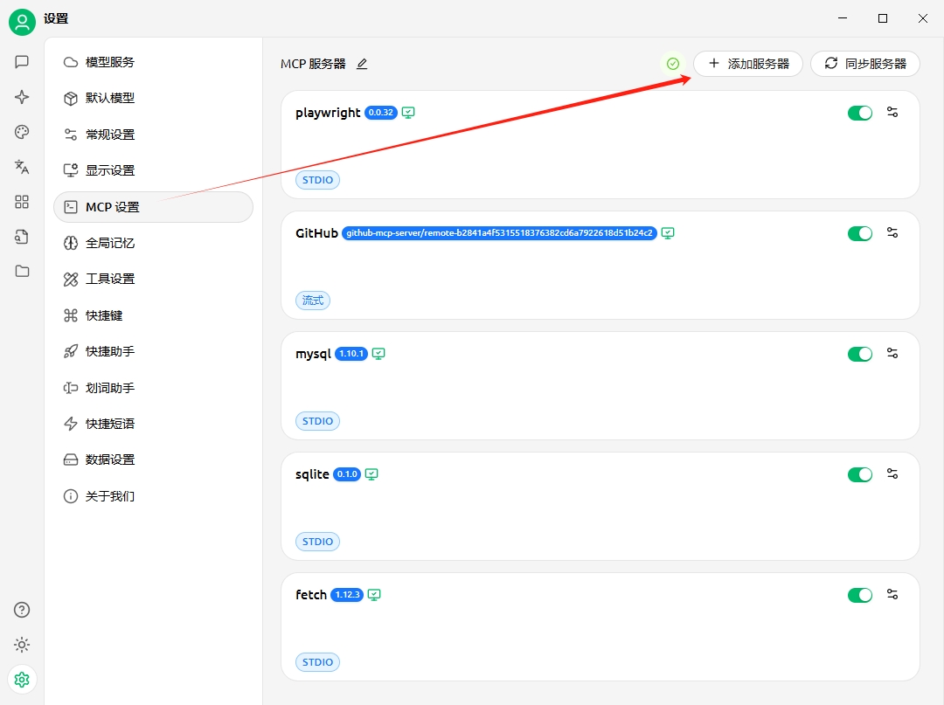Click the green settings gear icon
The image size is (944, 705).
(22, 680)
